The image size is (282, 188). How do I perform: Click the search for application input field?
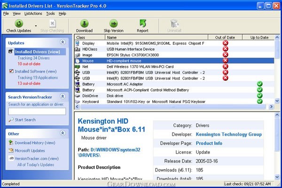[x=37, y=111]
